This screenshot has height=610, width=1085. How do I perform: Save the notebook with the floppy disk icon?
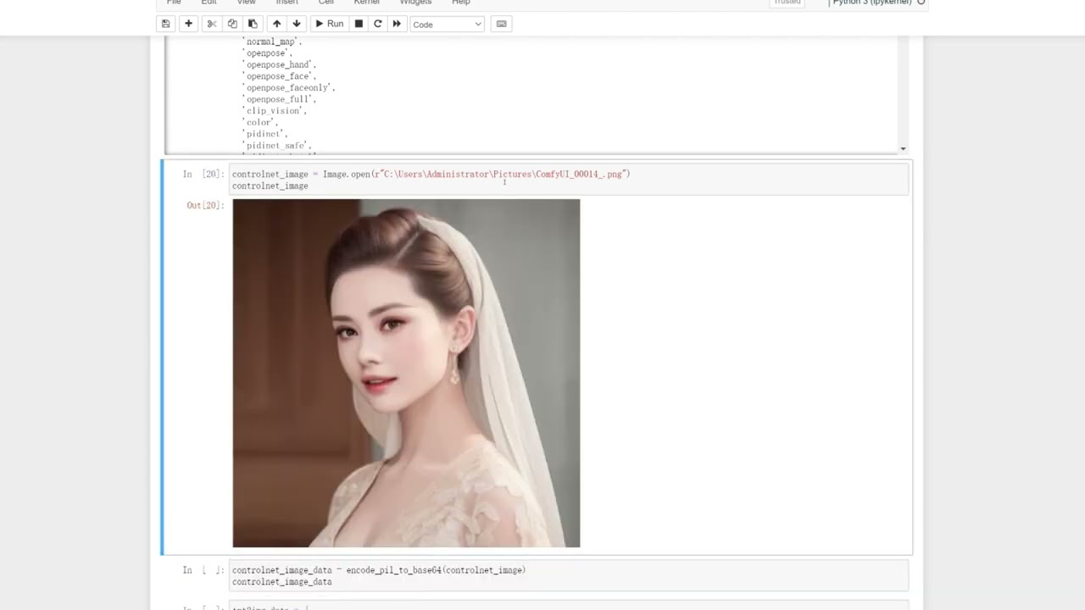coord(165,24)
